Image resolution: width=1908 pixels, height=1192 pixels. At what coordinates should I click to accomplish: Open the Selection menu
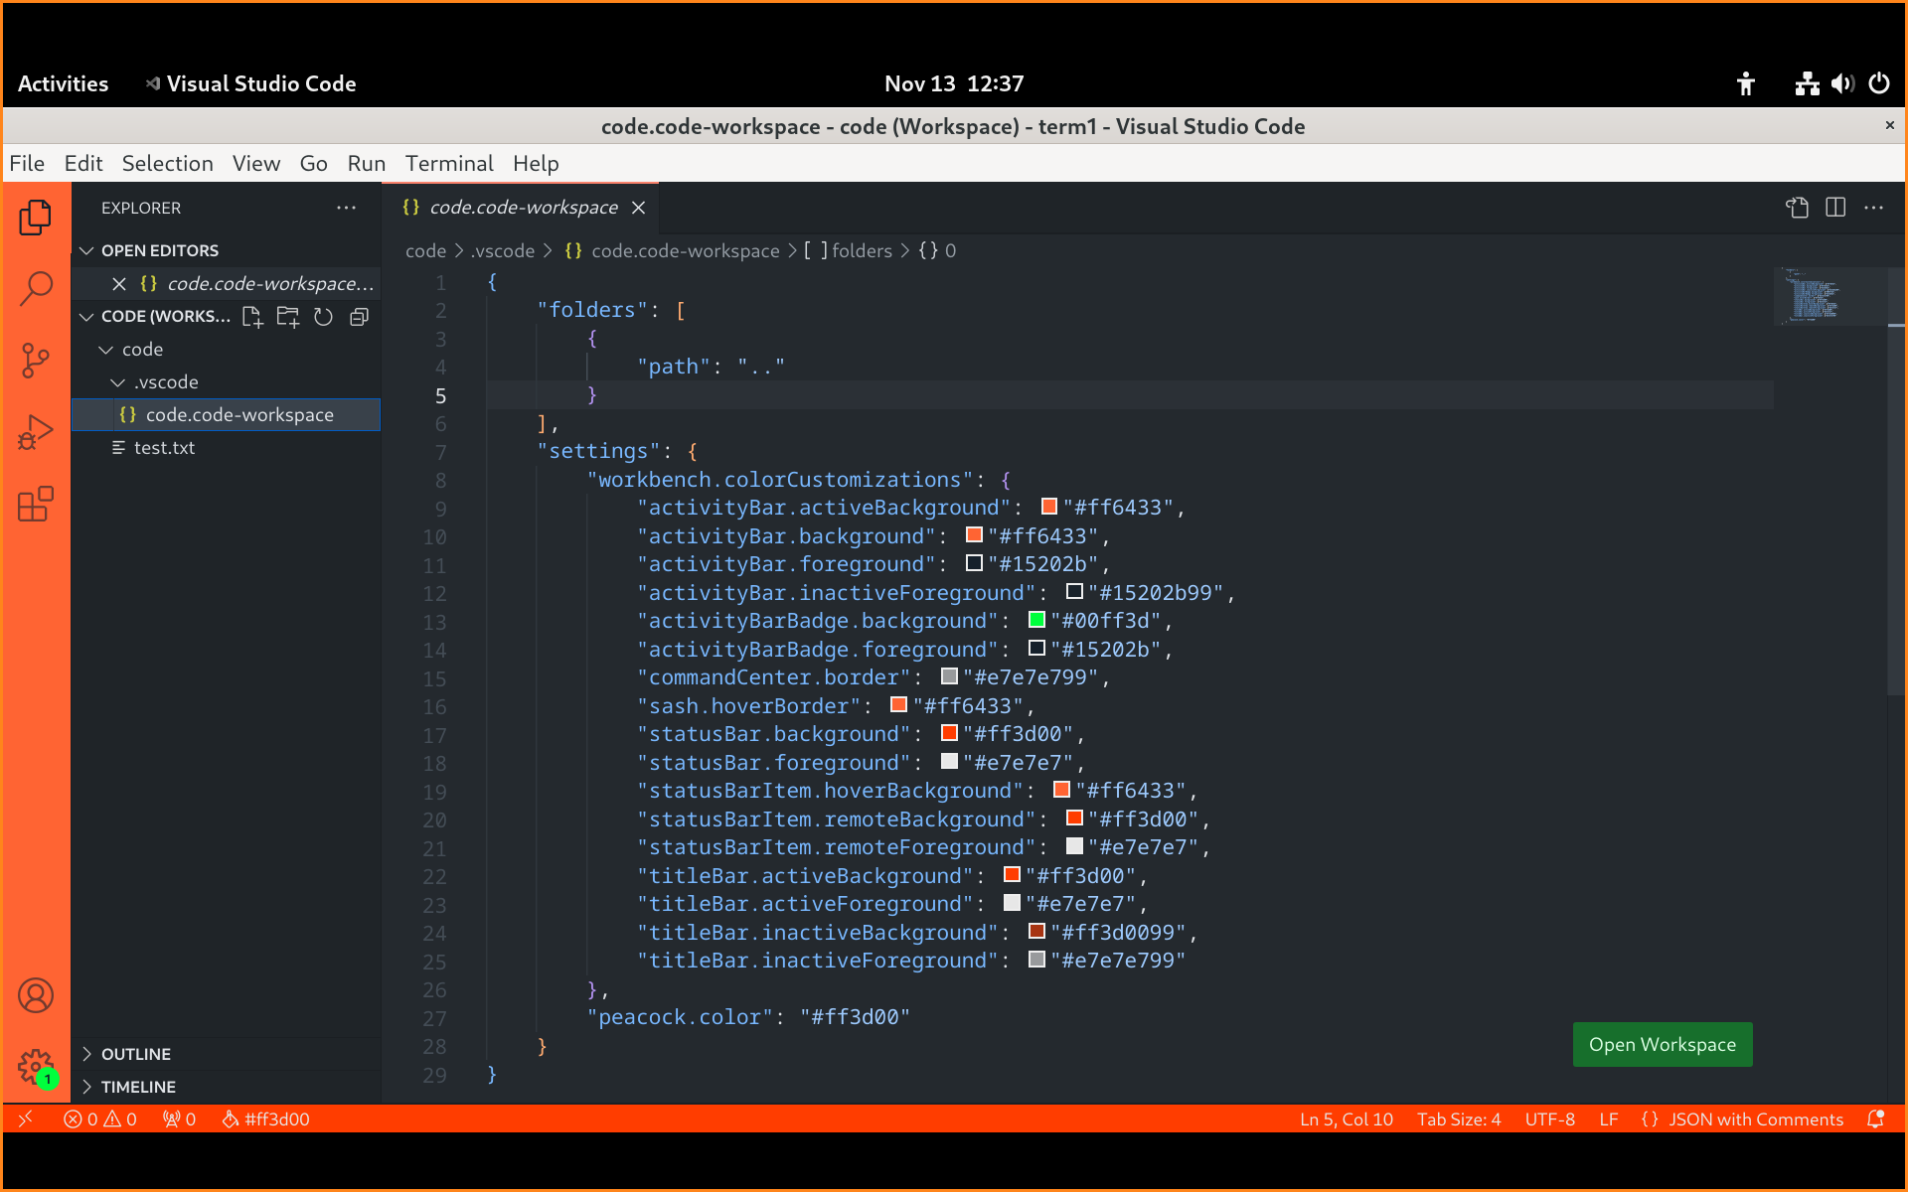pos(167,164)
